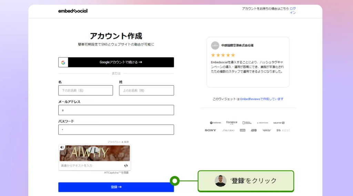Continue with Googleアカウントで続ける button
353x196 pixels.
[116, 62]
